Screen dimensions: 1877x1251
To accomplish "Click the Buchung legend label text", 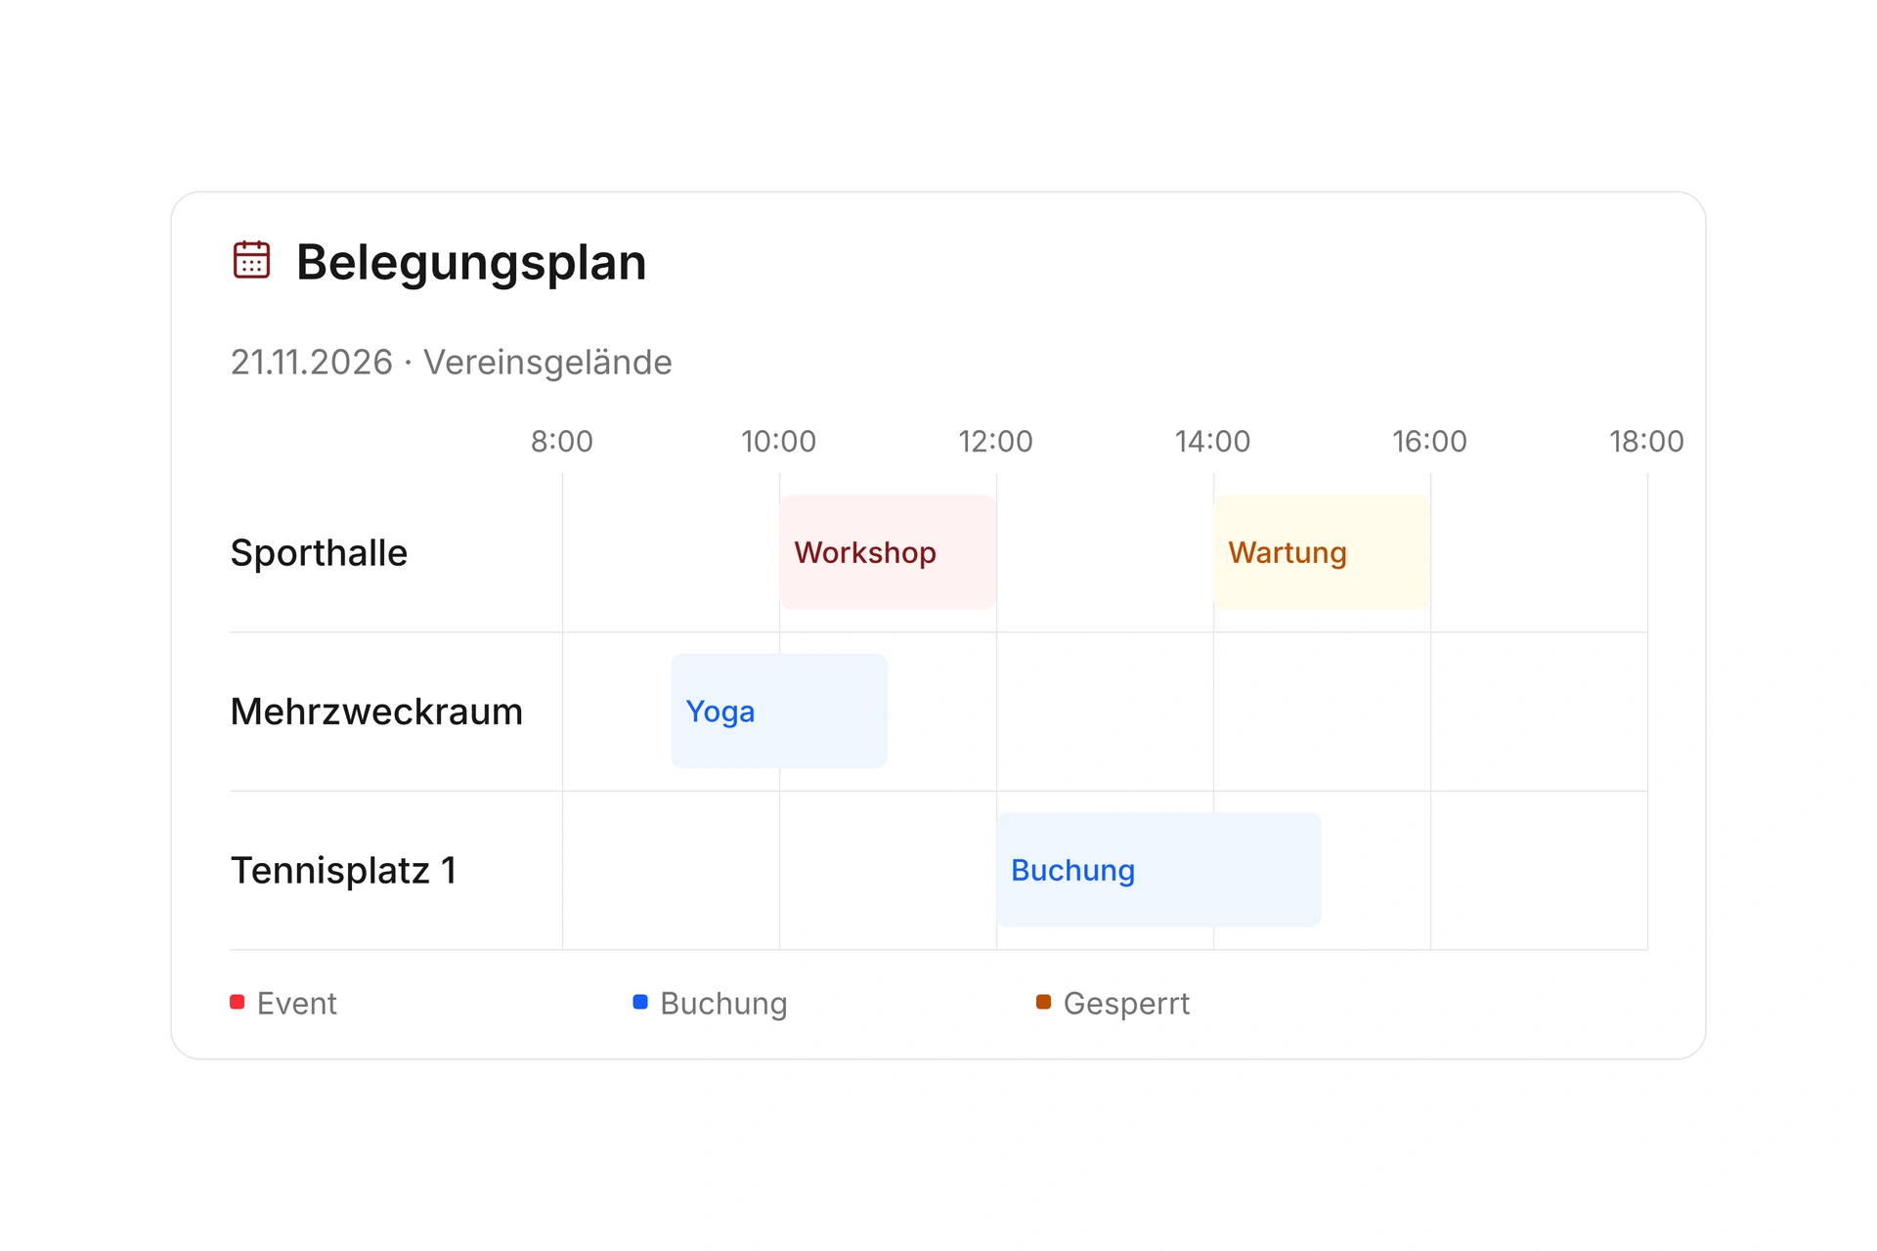I will tap(723, 1004).
